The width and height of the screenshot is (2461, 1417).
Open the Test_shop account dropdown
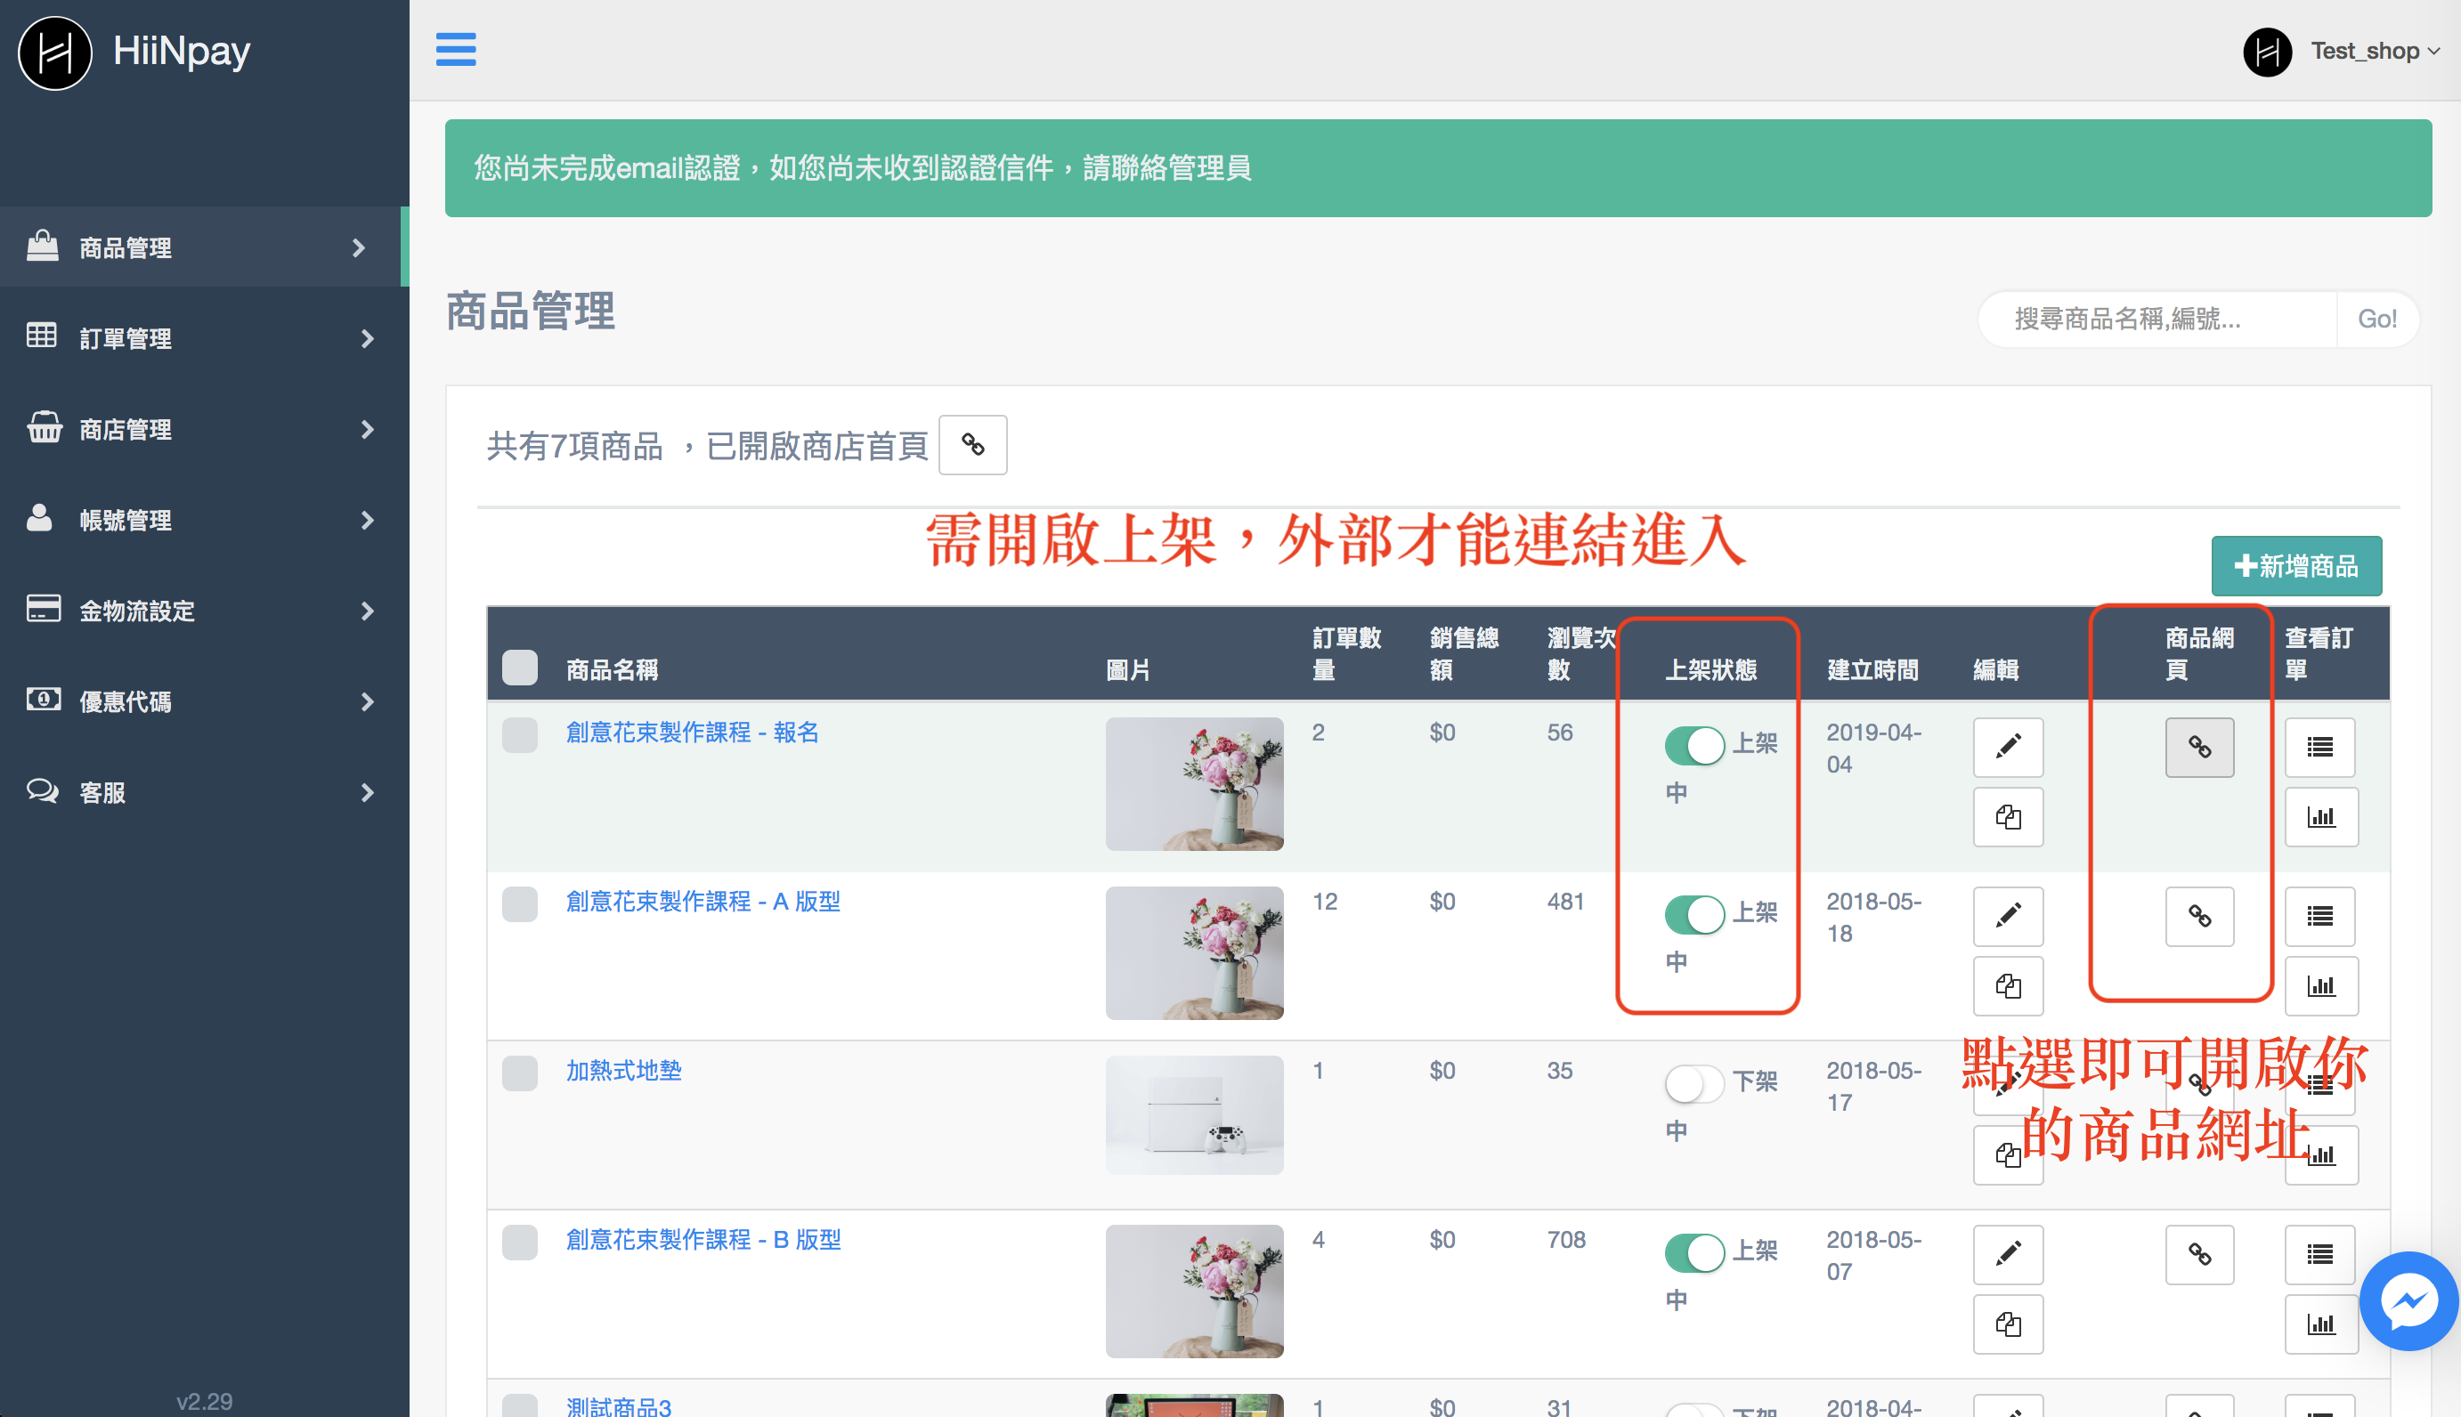pyautogui.click(x=2376, y=52)
